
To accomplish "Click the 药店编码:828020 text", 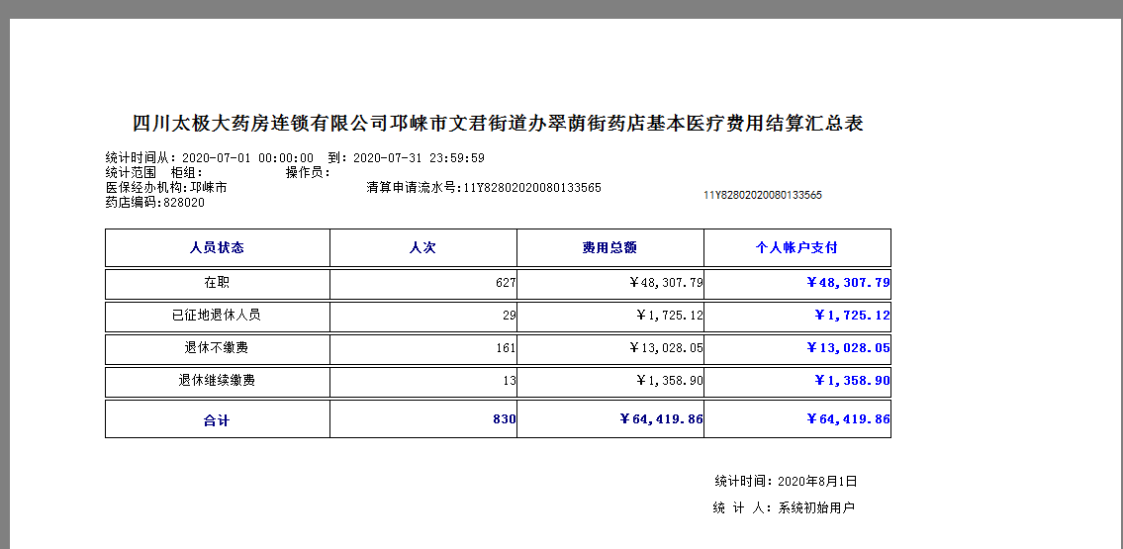I will point(154,203).
